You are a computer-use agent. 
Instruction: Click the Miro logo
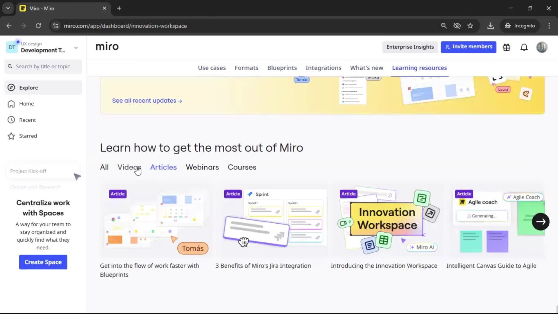[x=107, y=47]
